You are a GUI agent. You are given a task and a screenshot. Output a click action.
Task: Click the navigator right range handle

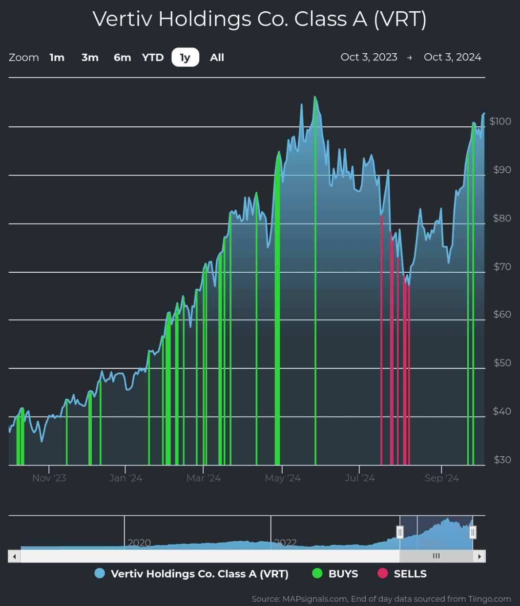click(x=473, y=532)
